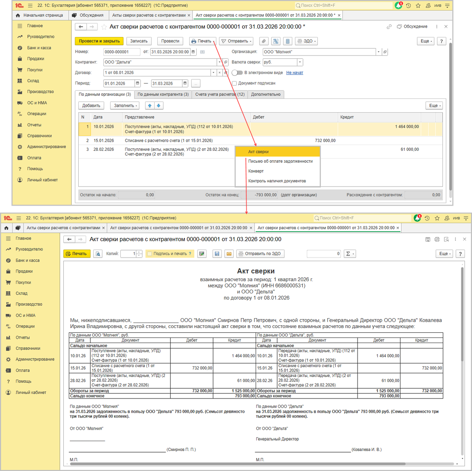This screenshot has height=471, width=472.
Task: Open the home page icon in the preview window tab bar
Action: [6, 228]
